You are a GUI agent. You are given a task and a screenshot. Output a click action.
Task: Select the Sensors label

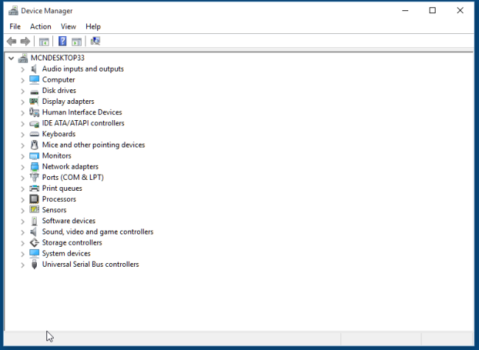[x=54, y=210]
